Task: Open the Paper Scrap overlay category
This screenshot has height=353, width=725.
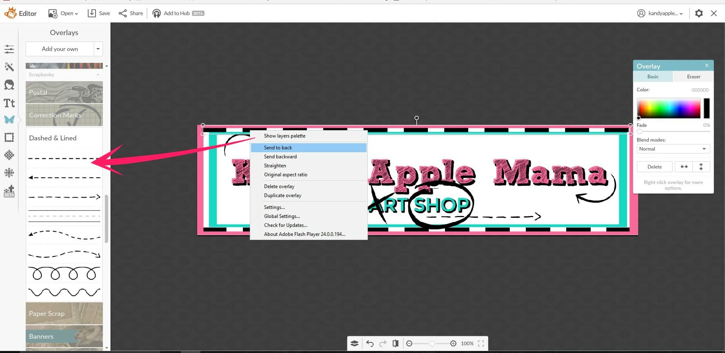Action: (64, 313)
